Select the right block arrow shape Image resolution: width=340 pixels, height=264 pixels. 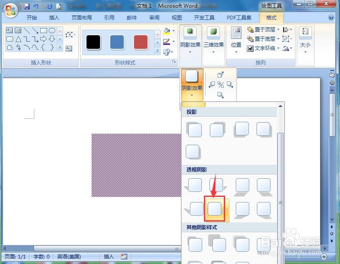click(x=43, y=39)
